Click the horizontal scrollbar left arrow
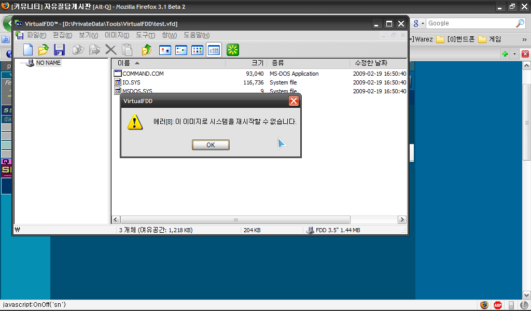531x311 pixels. tap(116, 220)
